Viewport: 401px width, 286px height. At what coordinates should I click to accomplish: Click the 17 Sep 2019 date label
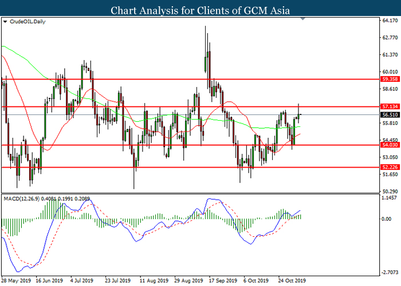coord(223,281)
